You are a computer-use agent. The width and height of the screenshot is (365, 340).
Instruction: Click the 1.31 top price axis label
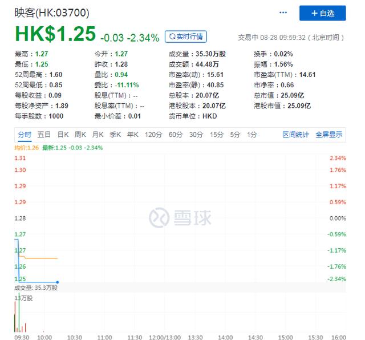click(x=20, y=159)
